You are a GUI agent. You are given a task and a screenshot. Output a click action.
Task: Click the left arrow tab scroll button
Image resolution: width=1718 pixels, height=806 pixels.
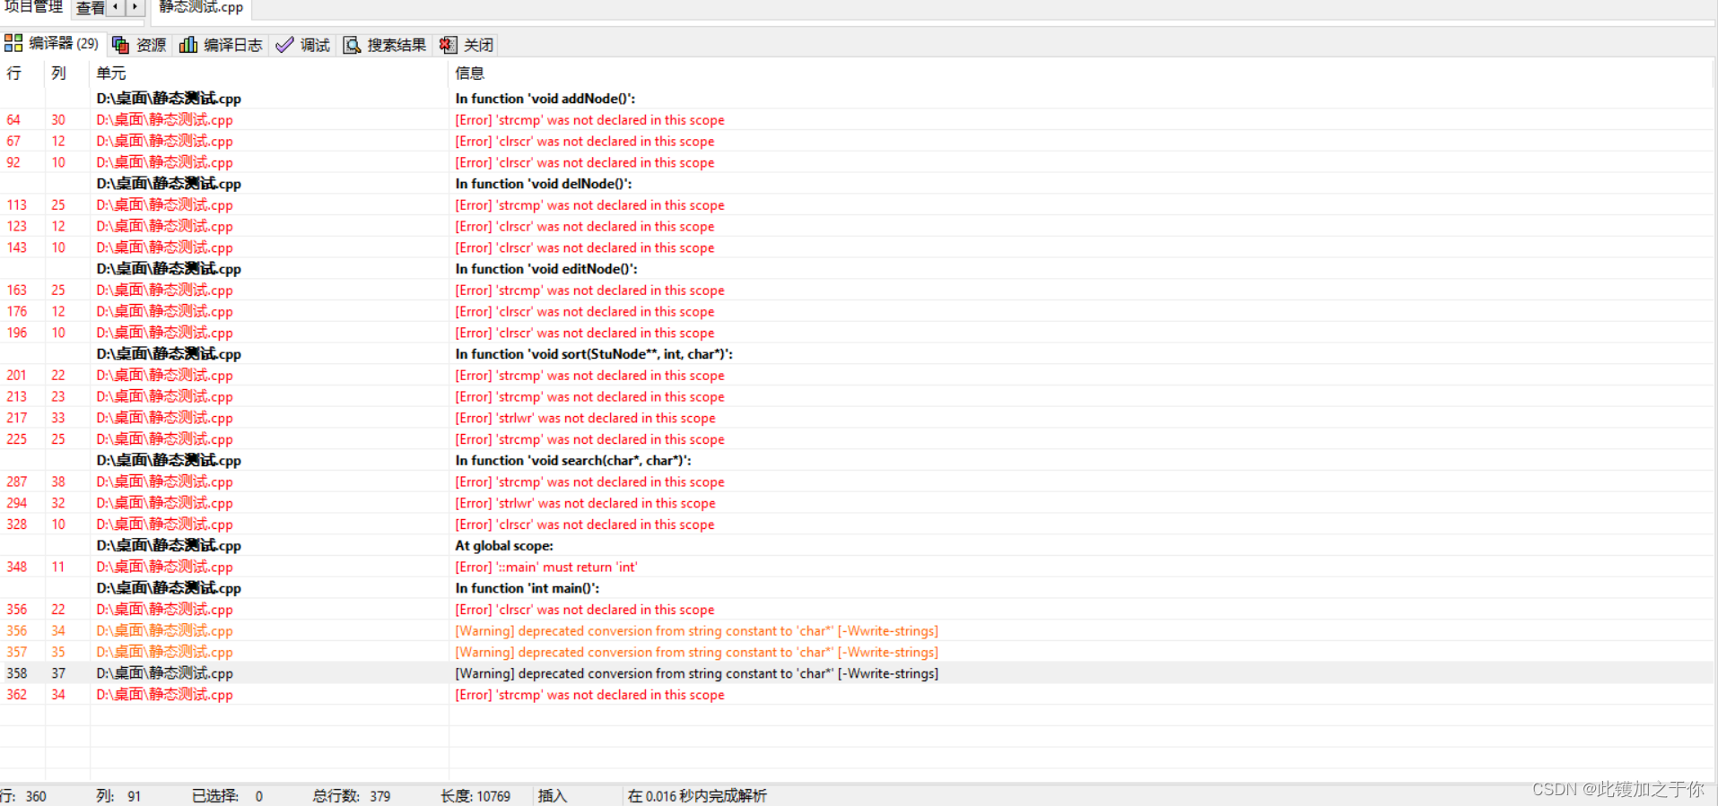pos(116,8)
